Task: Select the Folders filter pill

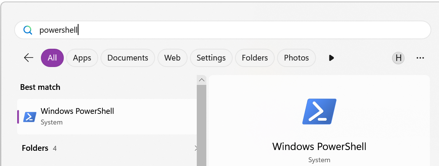Action: point(255,58)
